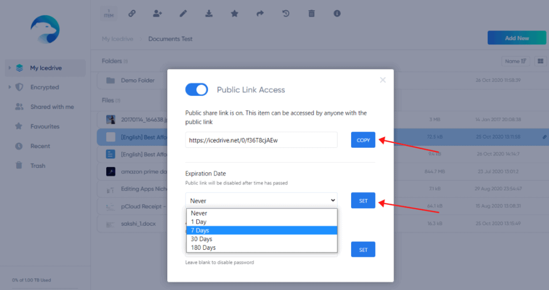
Task: Open Shared with me in the sidebar
Action: [52, 106]
